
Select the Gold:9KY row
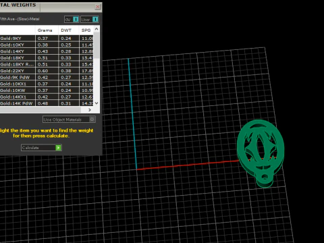(47, 38)
